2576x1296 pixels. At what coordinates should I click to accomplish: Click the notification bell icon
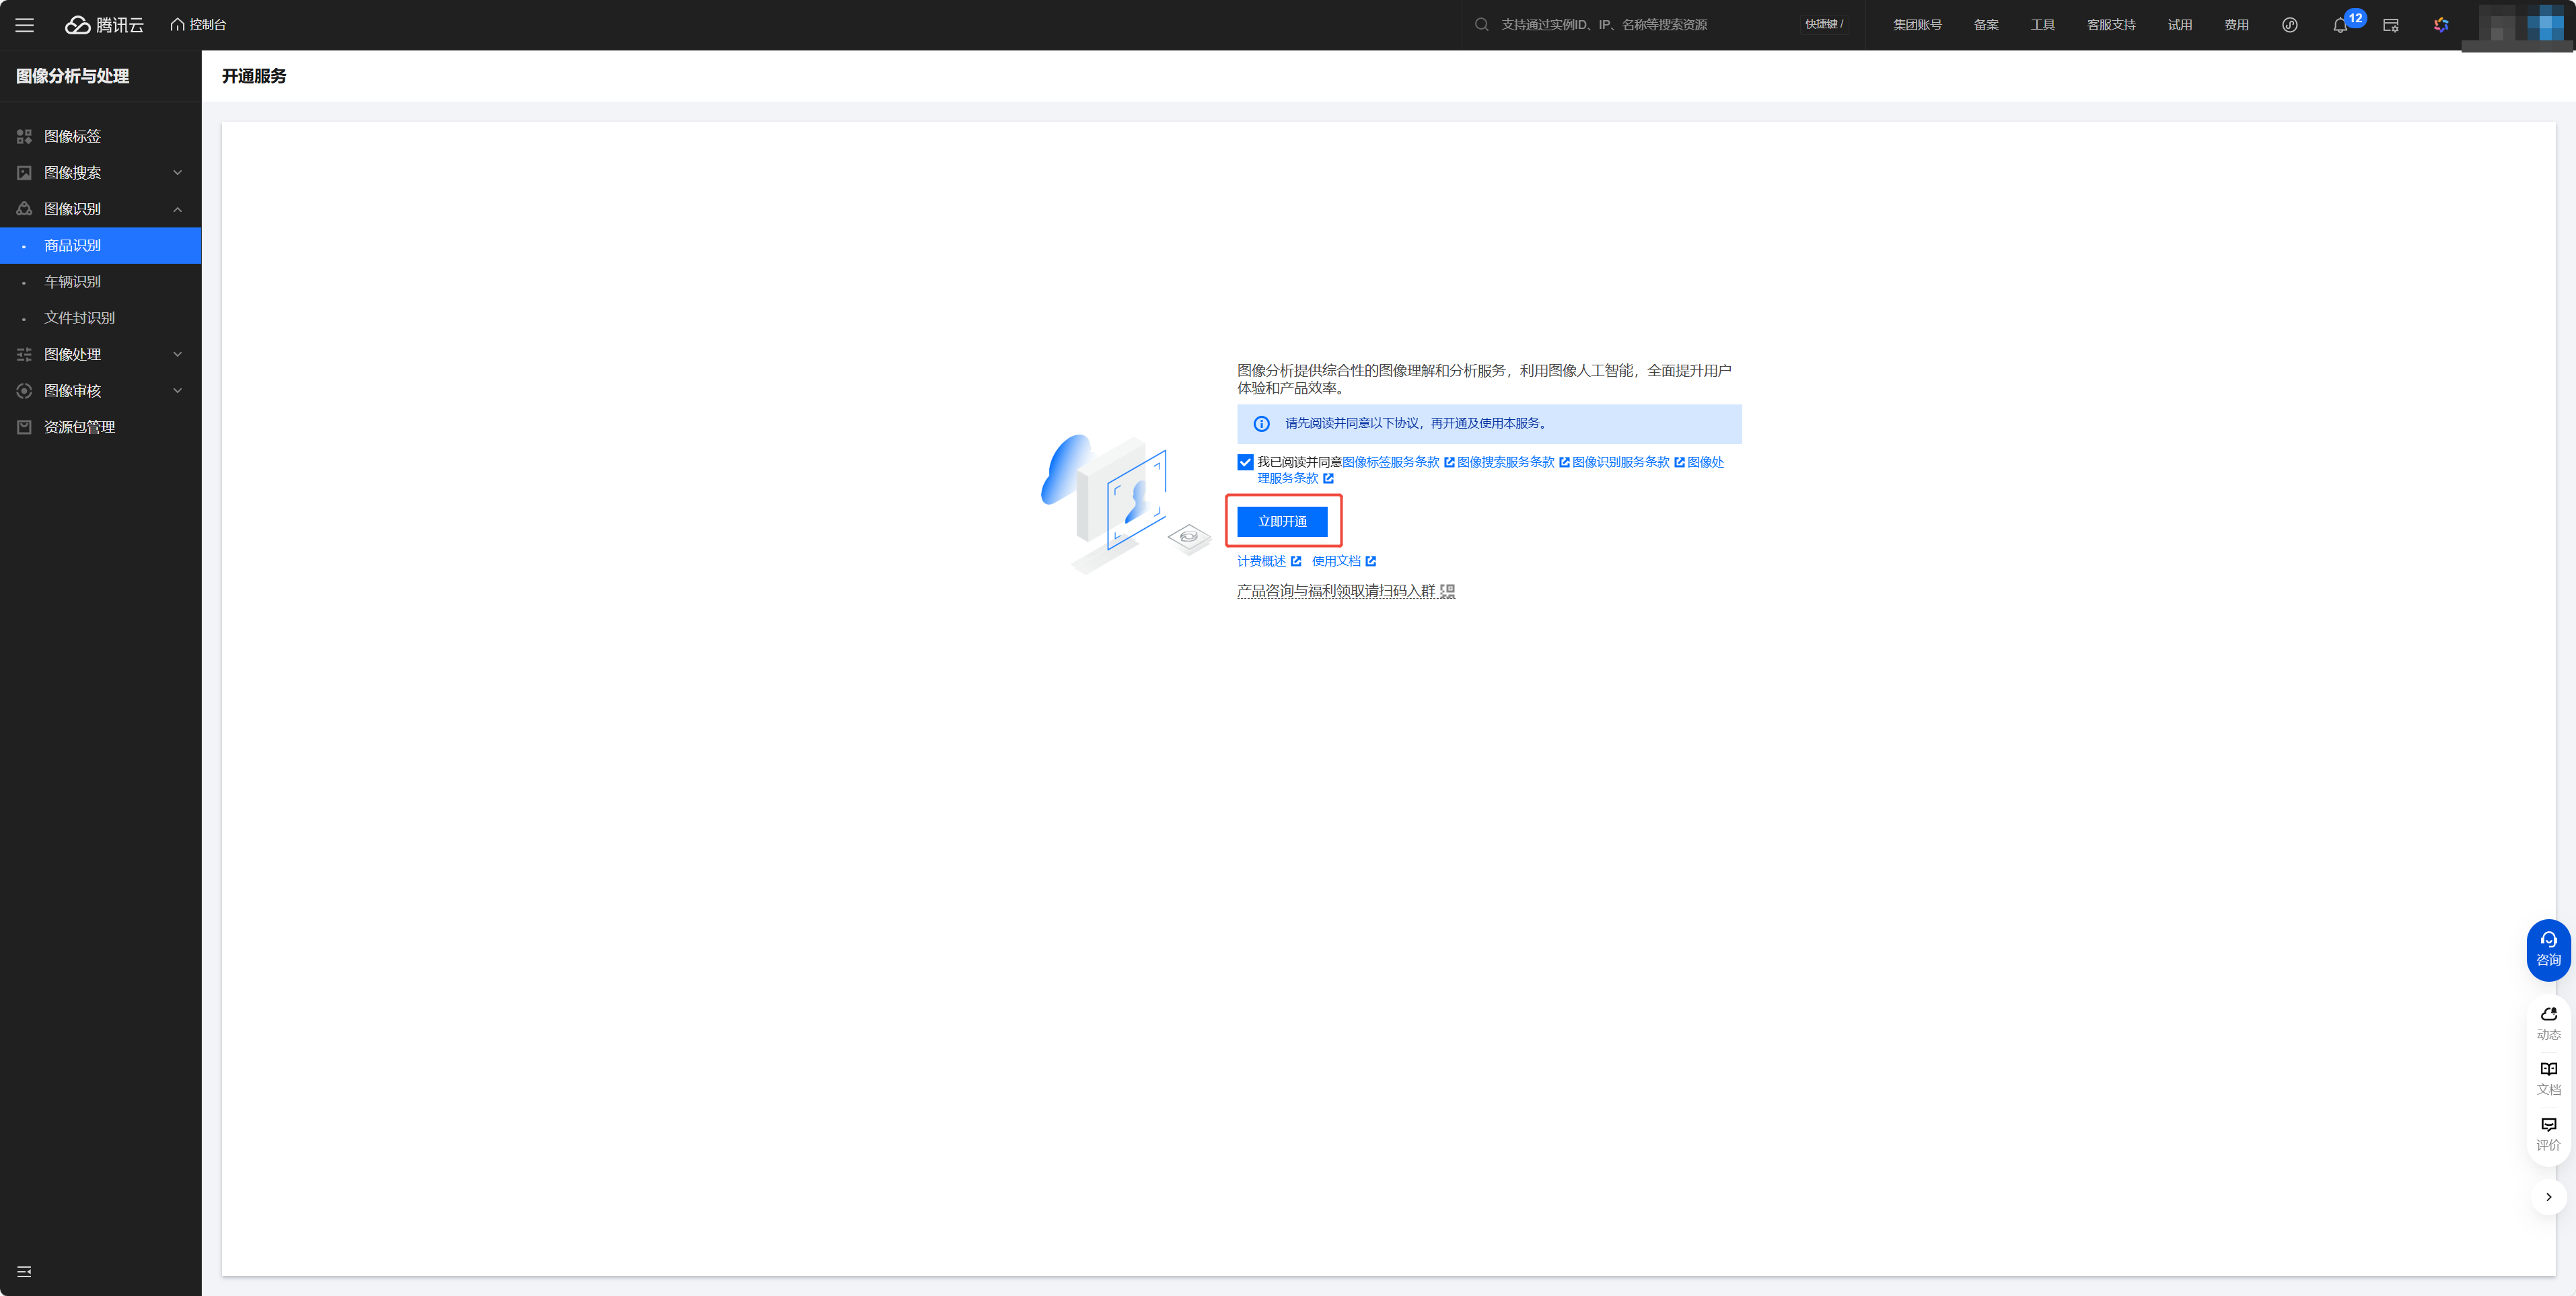click(x=2339, y=26)
